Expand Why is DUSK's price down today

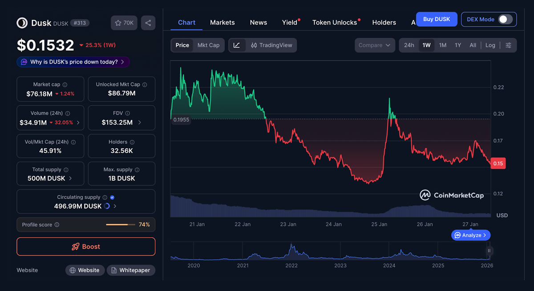click(x=73, y=62)
